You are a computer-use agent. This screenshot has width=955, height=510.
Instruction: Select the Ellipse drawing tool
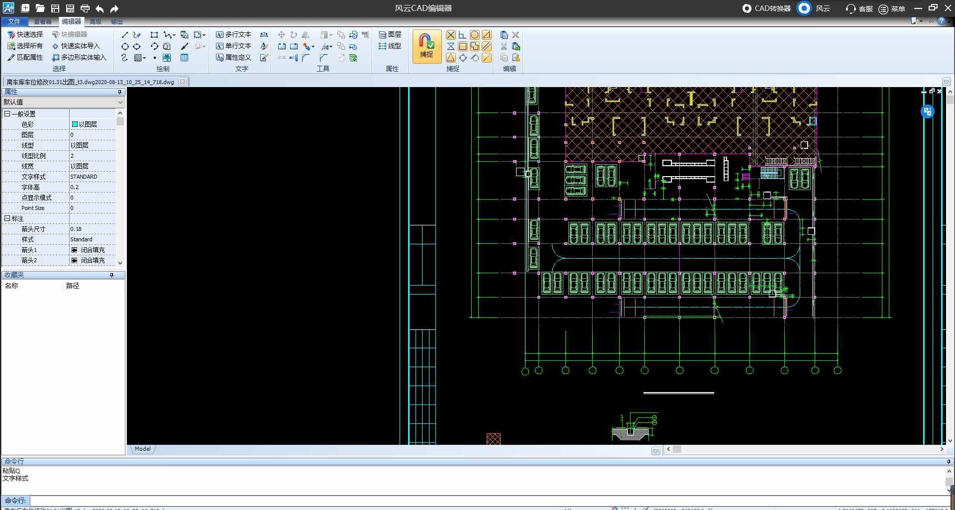pyautogui.click(x=137, y=46)
